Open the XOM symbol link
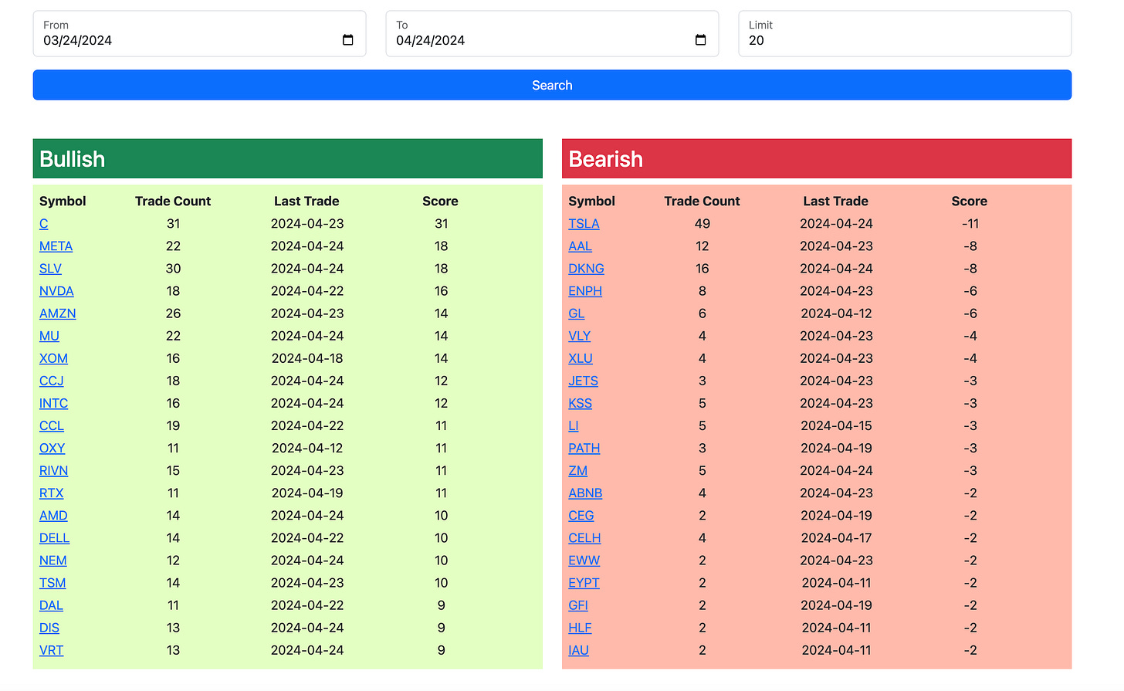 53,358
